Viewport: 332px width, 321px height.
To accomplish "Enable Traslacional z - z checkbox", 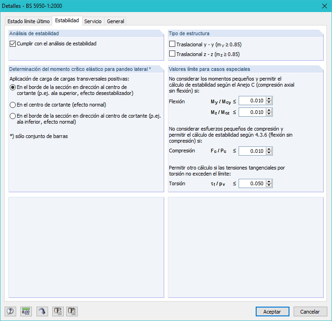I will [172, 54].
